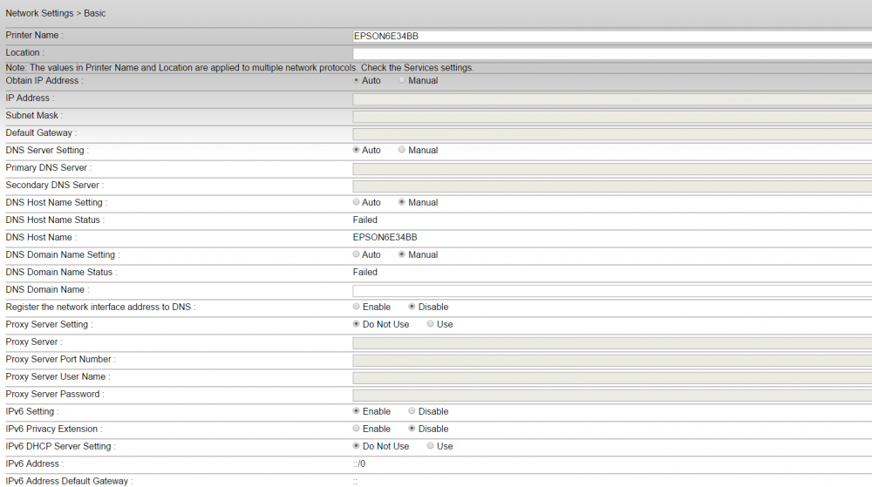This screenshot has width=872, height=487.
Task: Select Manual for Obtain IP Address
Action: [401, 80]
